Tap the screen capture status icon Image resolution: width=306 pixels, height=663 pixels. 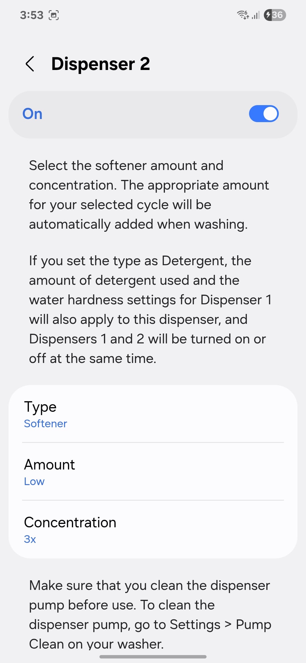[x=54, y=15]
